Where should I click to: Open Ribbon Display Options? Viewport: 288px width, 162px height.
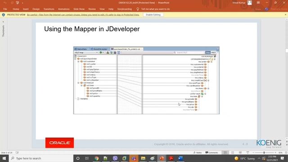(258, 3)
